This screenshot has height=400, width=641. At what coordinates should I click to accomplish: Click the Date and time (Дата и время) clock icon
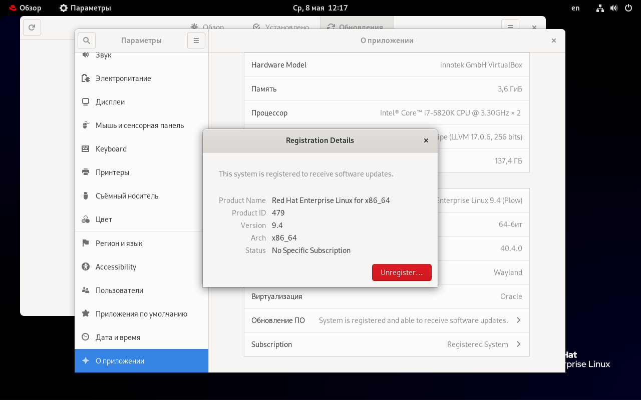[86, 337]
